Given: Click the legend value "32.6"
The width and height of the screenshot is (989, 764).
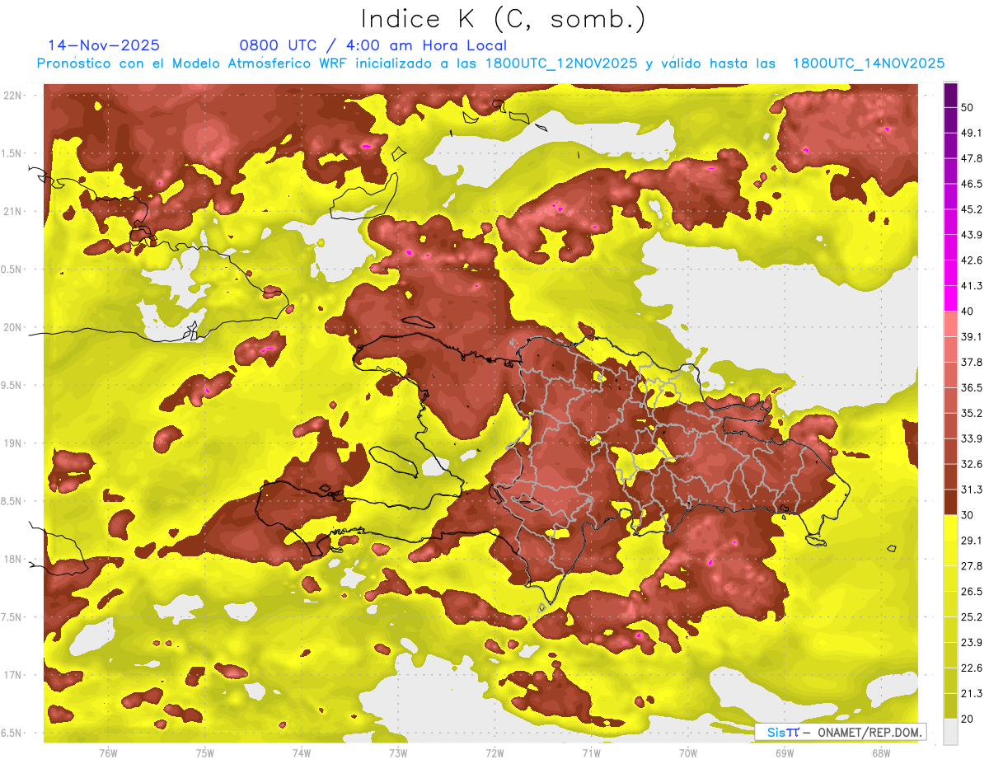Looking at the screenshot, I should click(971, 464).
